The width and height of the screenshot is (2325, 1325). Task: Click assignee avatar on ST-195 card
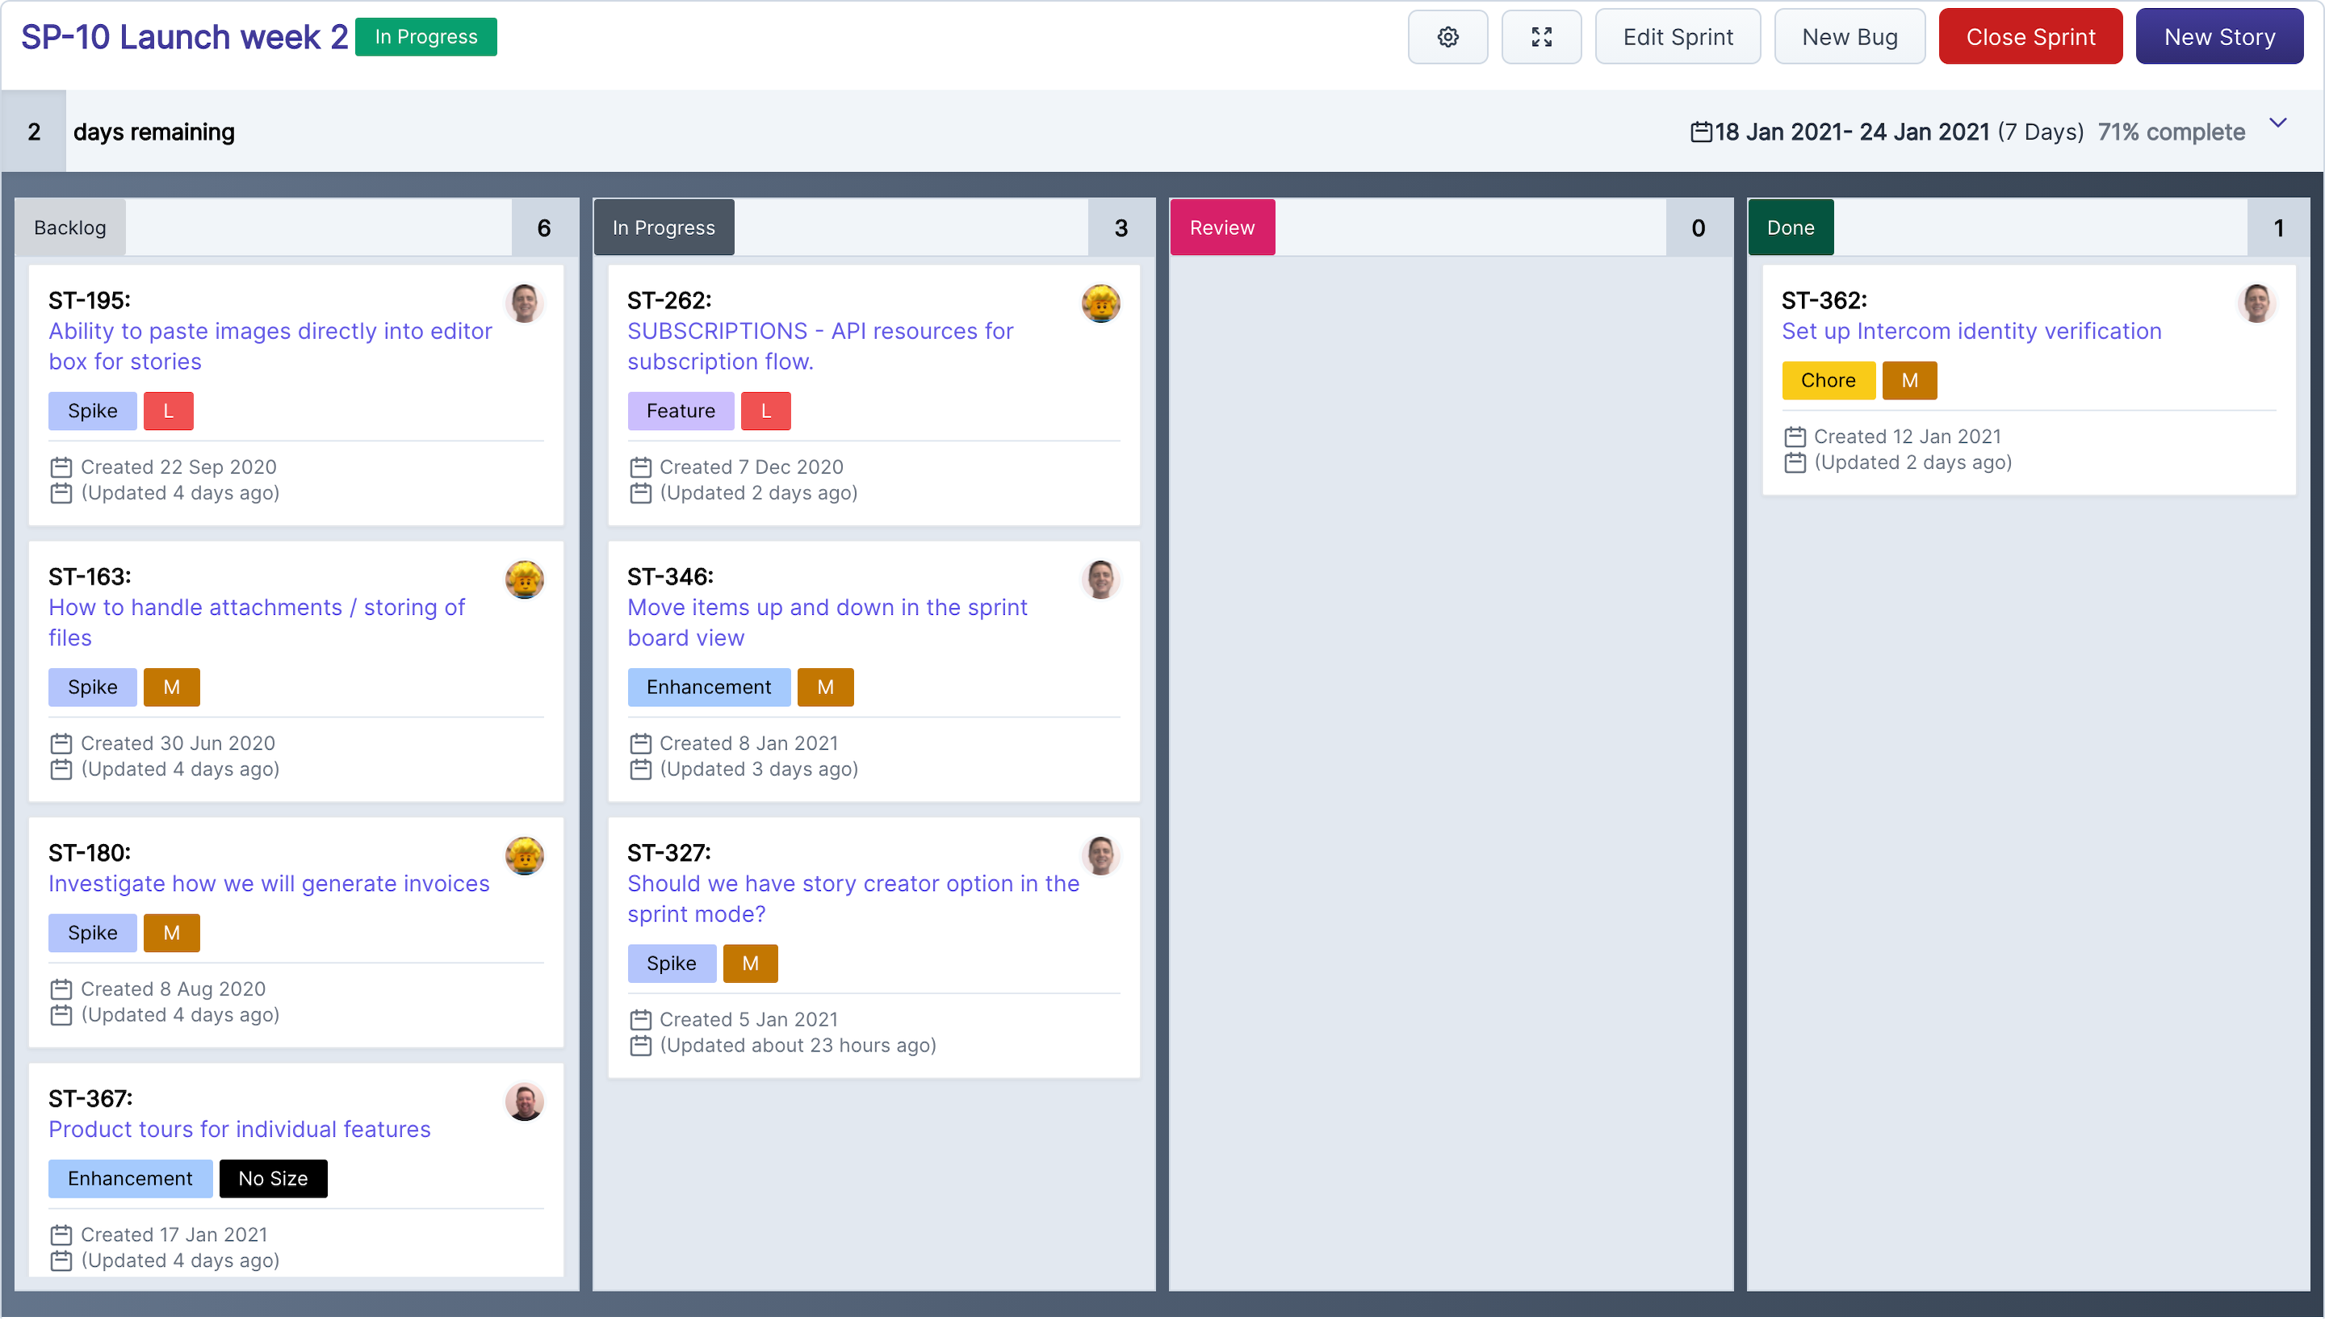(525, 303)
